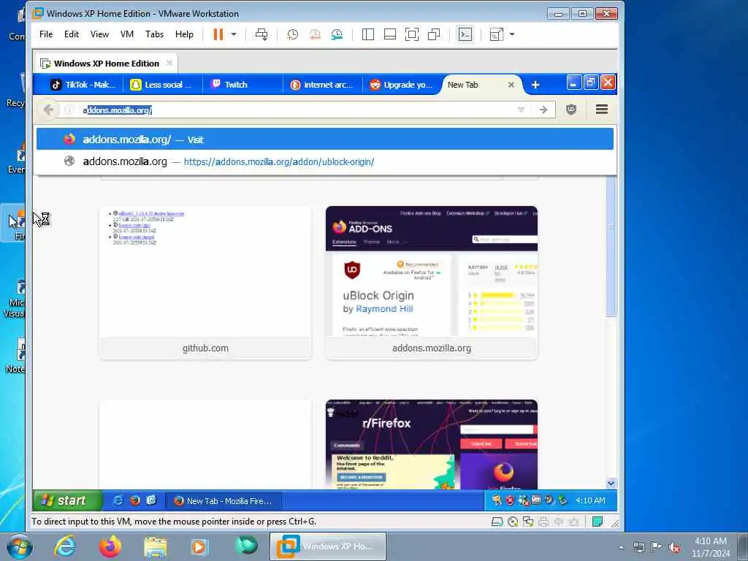Launch Firefox from XP quick launch
This screenshot has width=748, height=561.
pyautogui.click(x=135, y=500)
